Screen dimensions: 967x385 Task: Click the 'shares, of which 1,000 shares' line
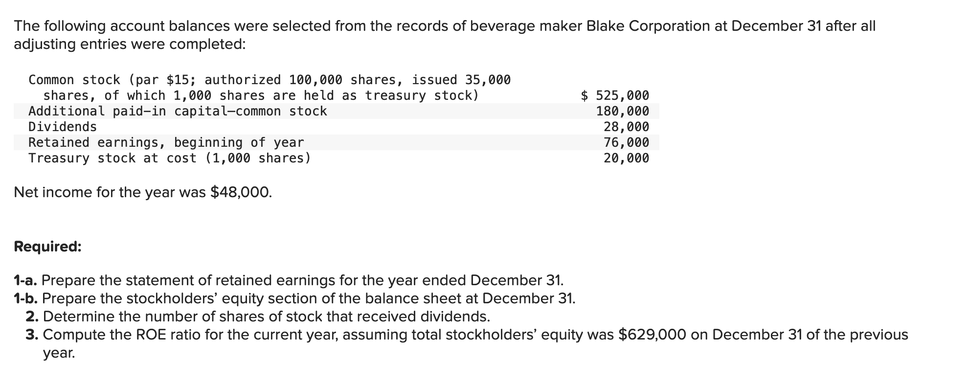tap(261, 95)
